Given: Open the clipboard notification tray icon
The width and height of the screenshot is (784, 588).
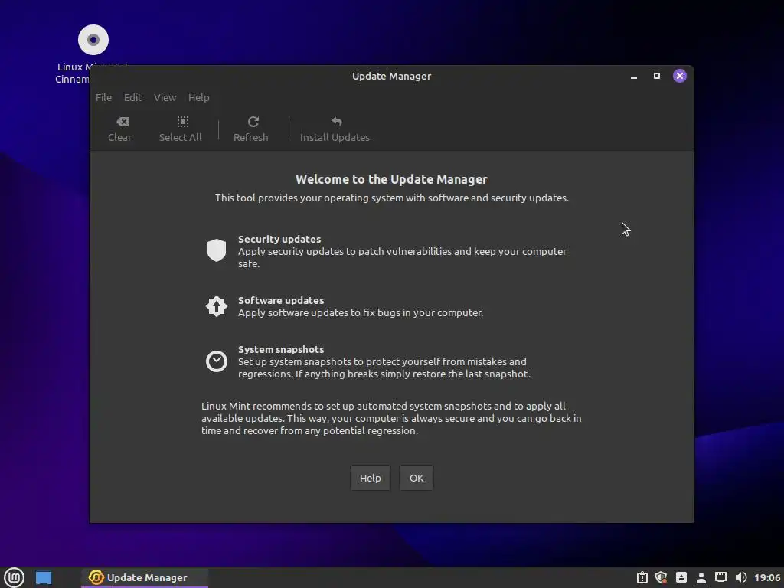Looking at the screenshot, I should 642,577.
